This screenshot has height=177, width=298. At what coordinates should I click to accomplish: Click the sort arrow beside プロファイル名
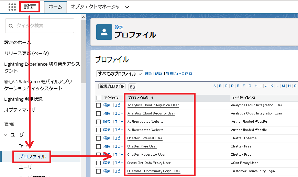(152, 98)
